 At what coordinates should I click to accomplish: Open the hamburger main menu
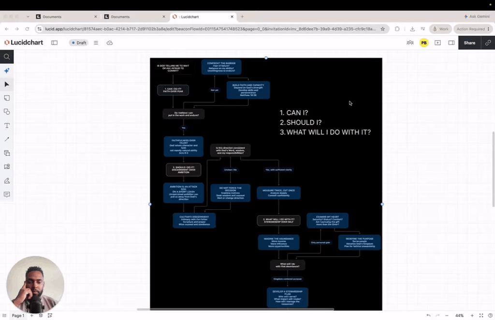coord(96,43)
